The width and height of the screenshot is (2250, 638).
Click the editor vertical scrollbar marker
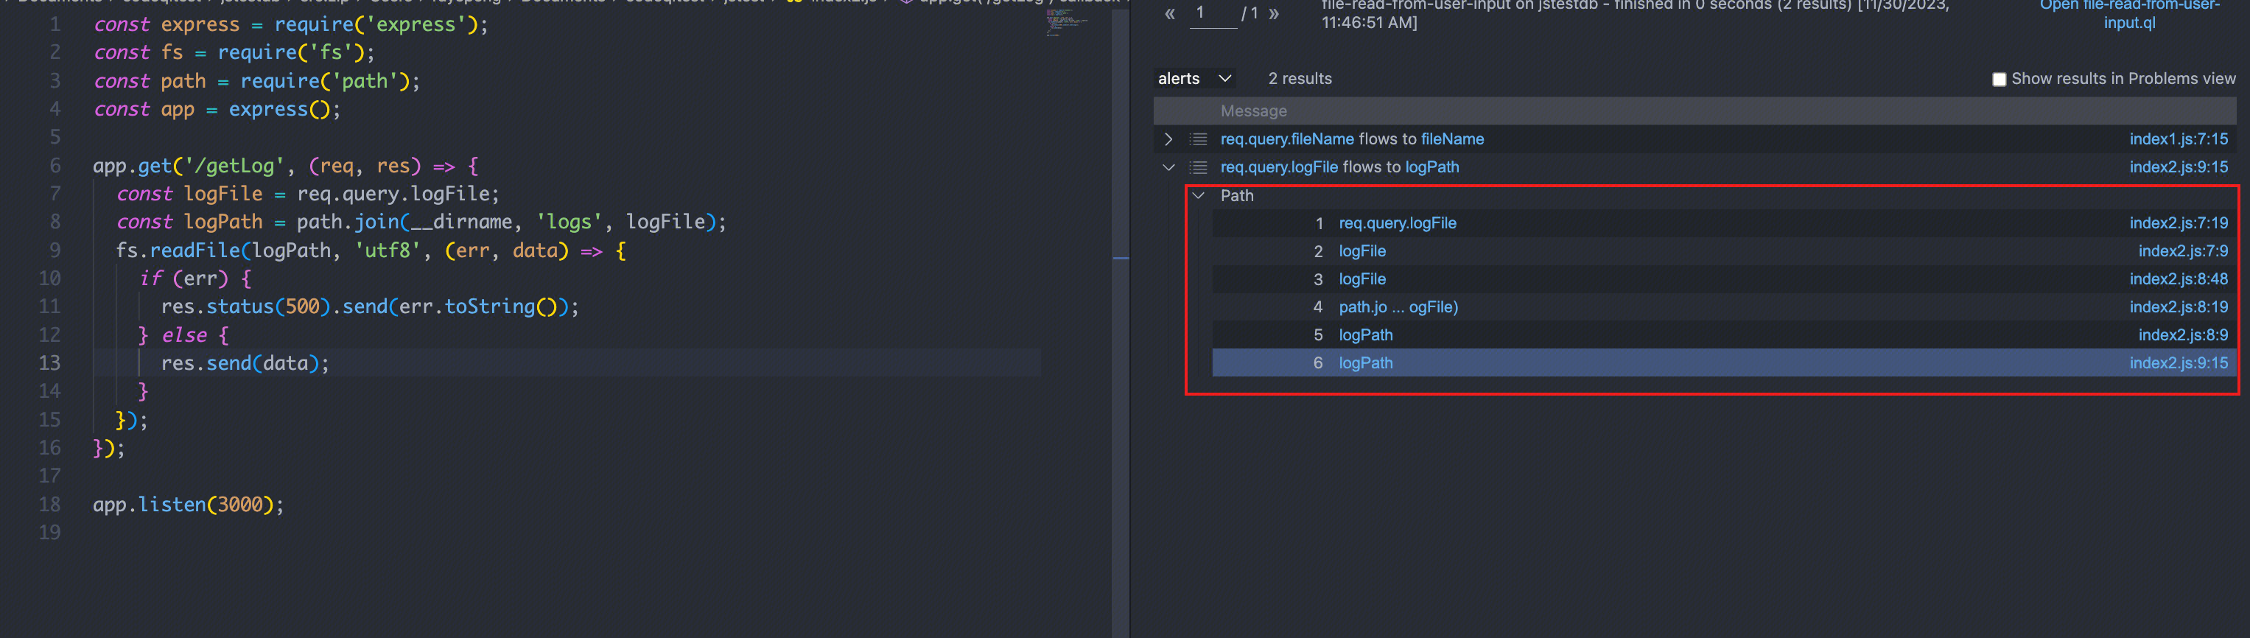[x=1121, y=258]
